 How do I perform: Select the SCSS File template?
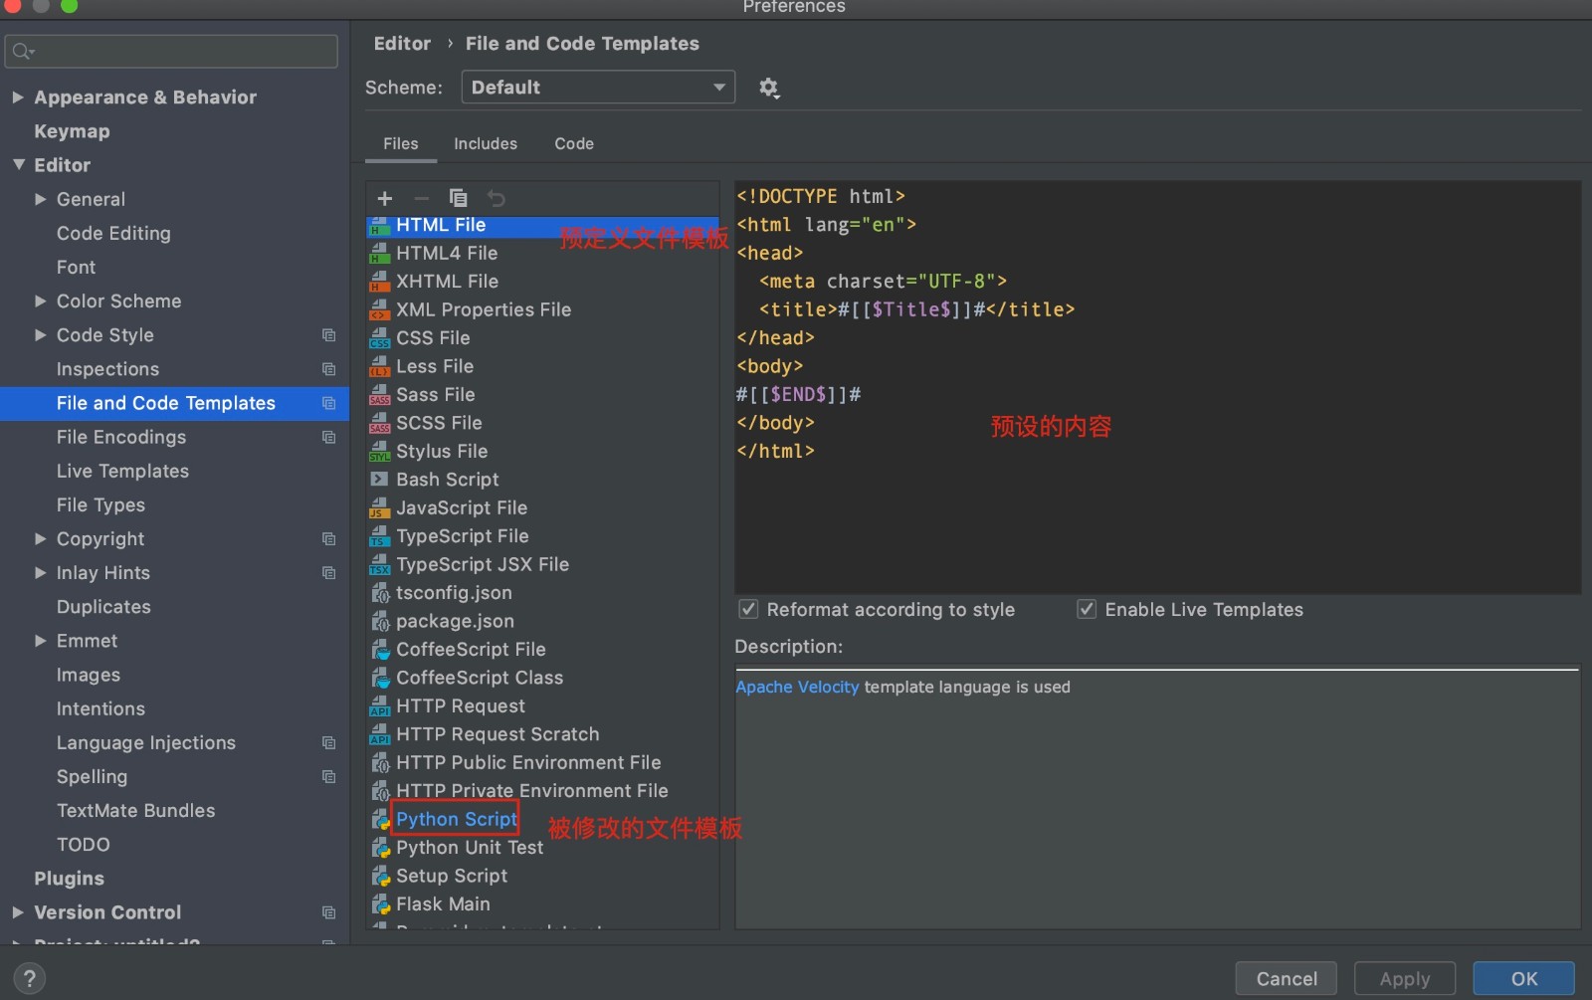tap(439, 423)
